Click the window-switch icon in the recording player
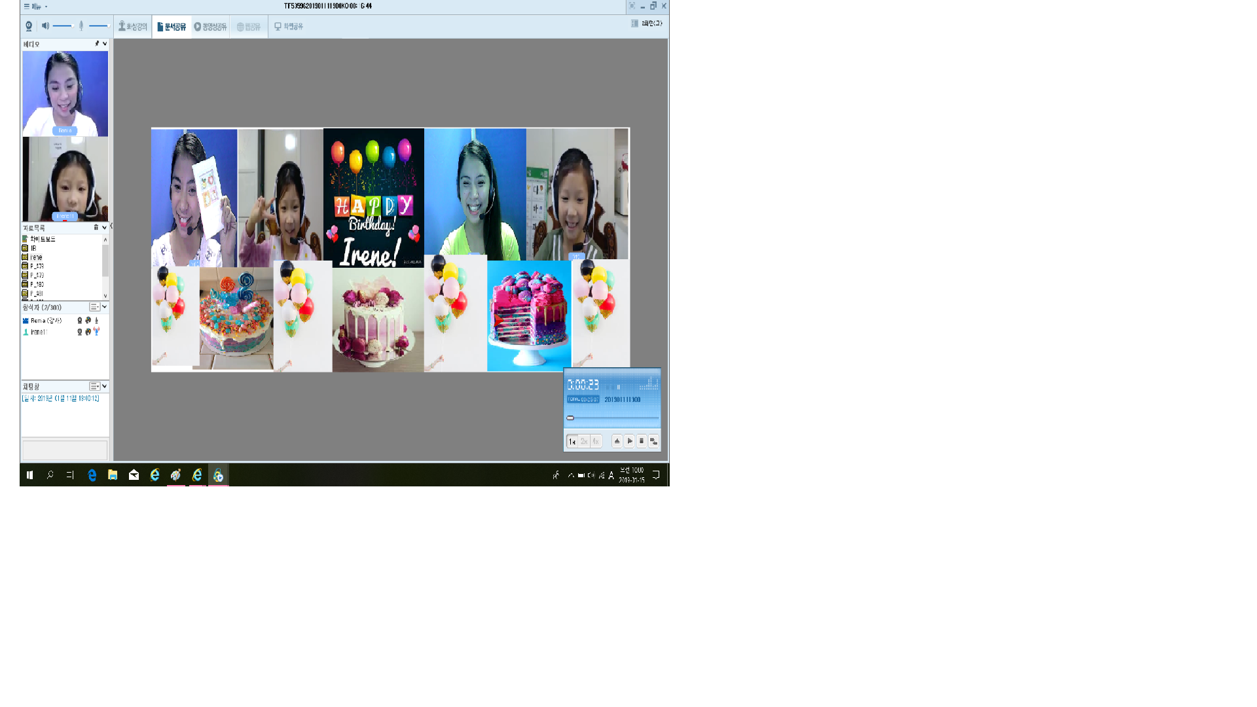 [653, 441]
